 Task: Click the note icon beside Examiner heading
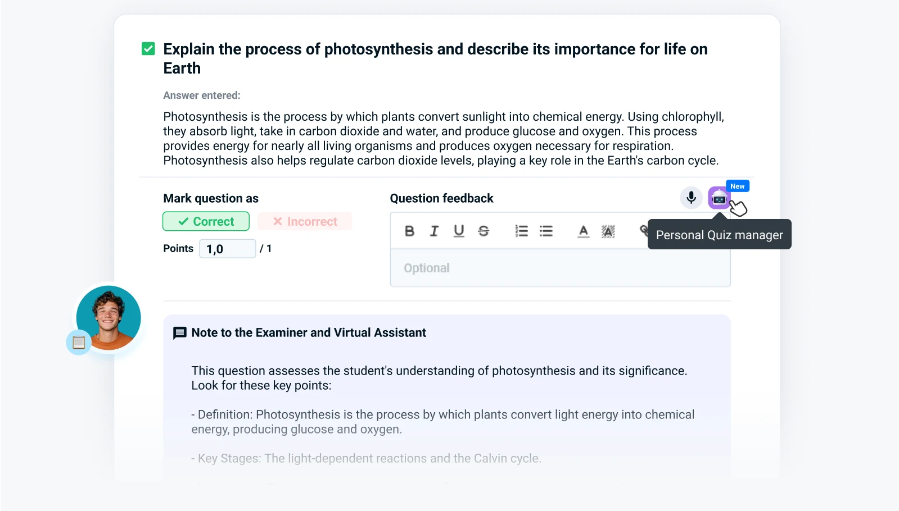[x=180, y=333]
